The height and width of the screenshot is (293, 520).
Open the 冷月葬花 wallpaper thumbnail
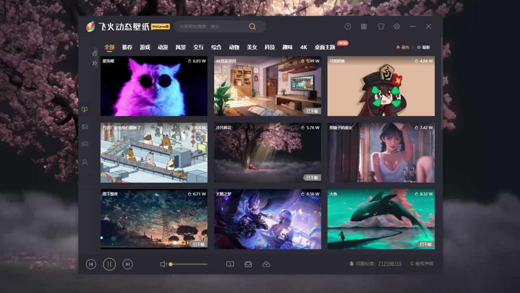(x=268, y=152)
